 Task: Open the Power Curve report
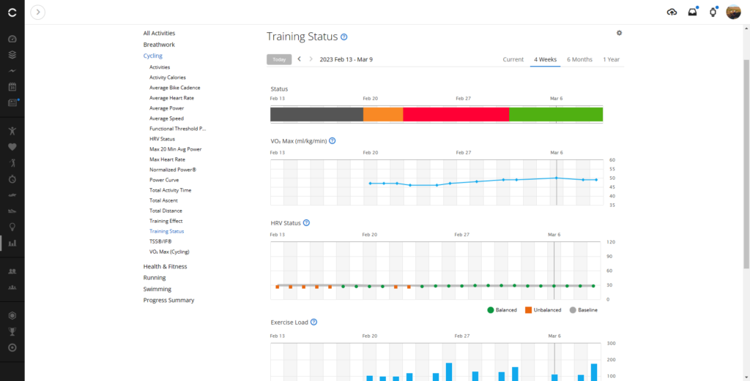(164, 180)
